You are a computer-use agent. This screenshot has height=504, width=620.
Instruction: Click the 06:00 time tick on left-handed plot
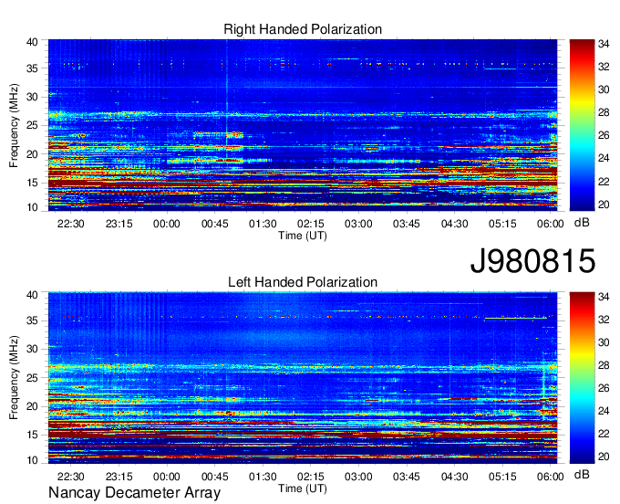(x=550, y=477)
